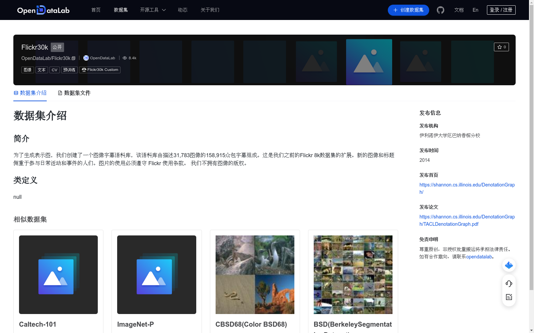Star the Flickr30k dataset

[501, 47]
